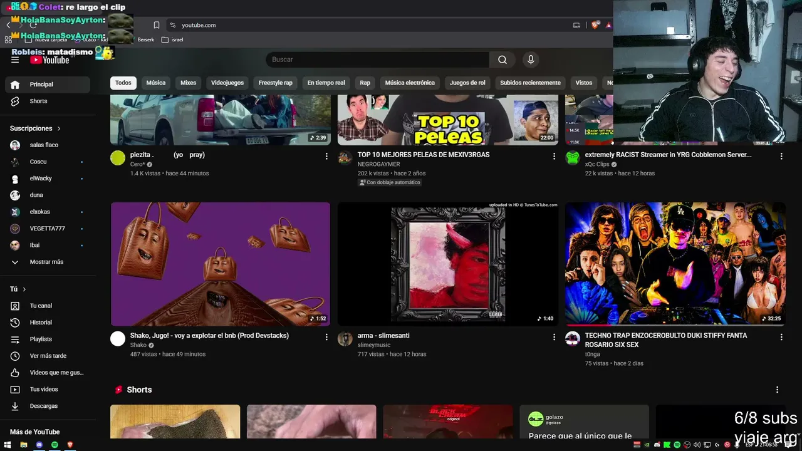
Task: Open Cero* yellow-green channel avatar
Action: tap(118, 157)
